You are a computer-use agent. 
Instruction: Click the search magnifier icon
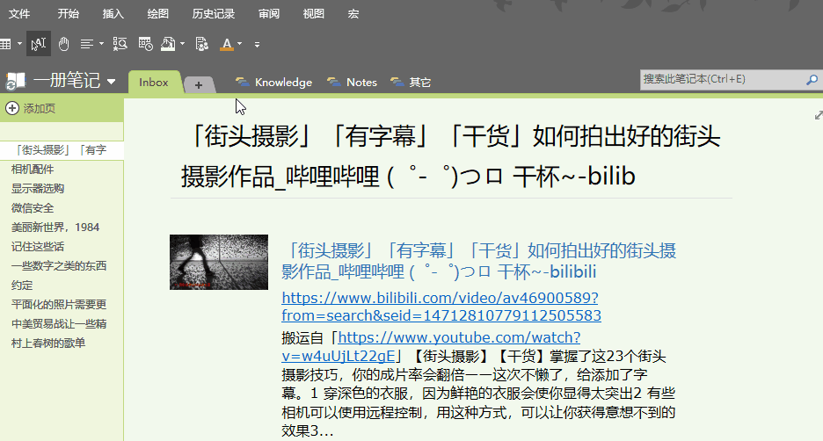pyautogui.click(x=812, y=80)
